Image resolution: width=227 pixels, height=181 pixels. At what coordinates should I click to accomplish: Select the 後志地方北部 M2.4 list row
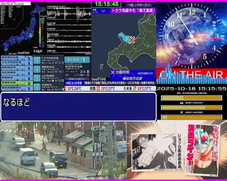[x=17, y=58]
